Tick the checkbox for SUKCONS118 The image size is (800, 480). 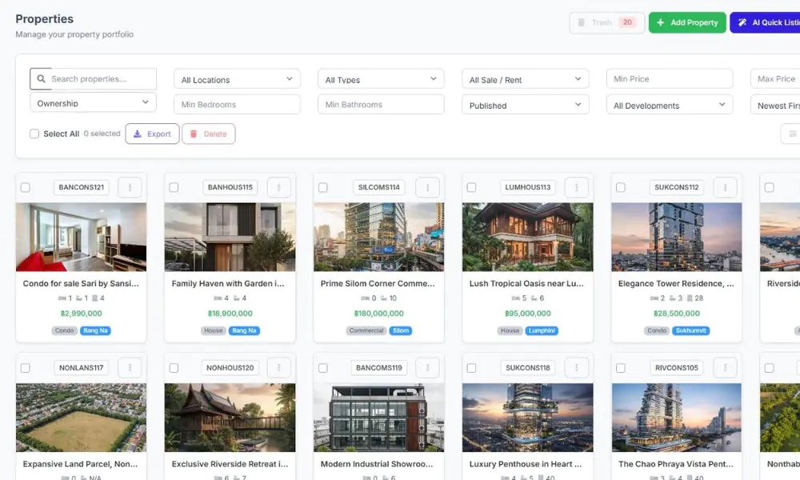[471, 368]
